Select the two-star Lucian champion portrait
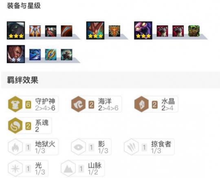 (16, 54)
